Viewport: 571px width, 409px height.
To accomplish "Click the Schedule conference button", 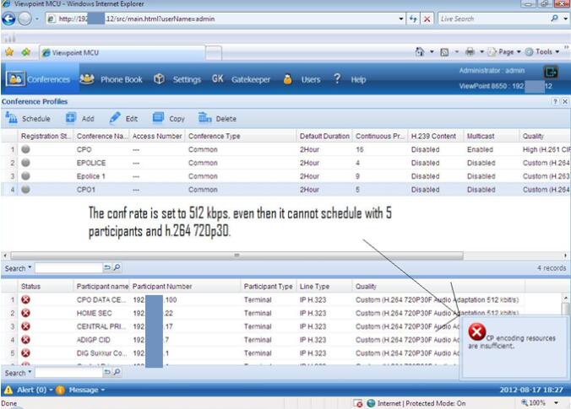I will [29, 119].
